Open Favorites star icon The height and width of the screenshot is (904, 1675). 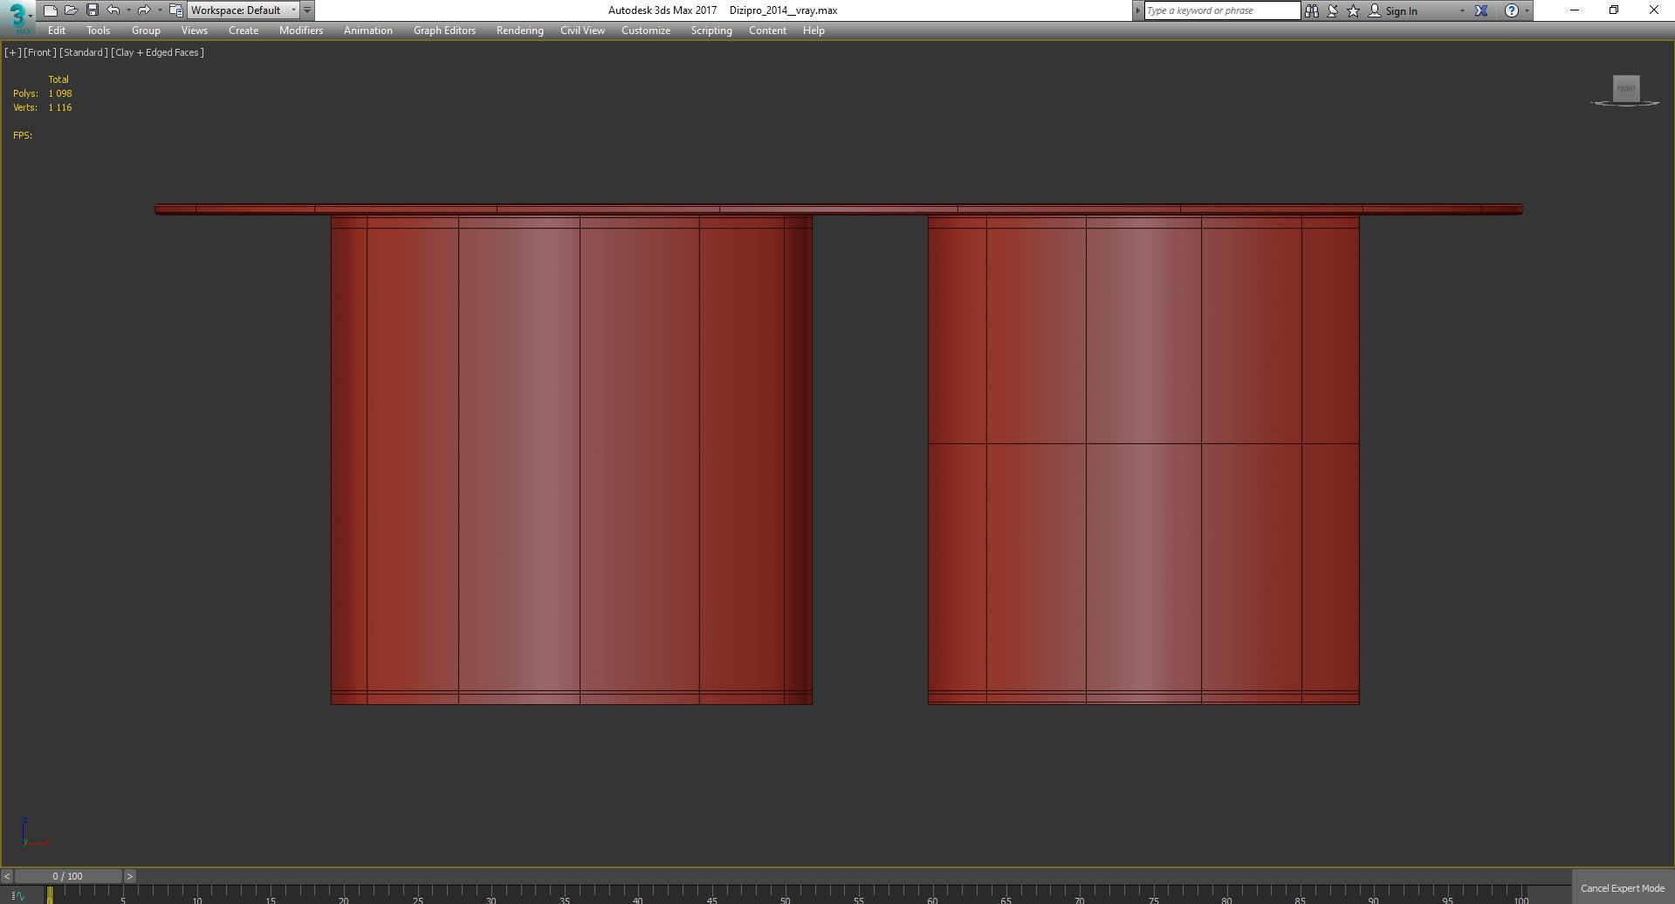coord(1354,10)
